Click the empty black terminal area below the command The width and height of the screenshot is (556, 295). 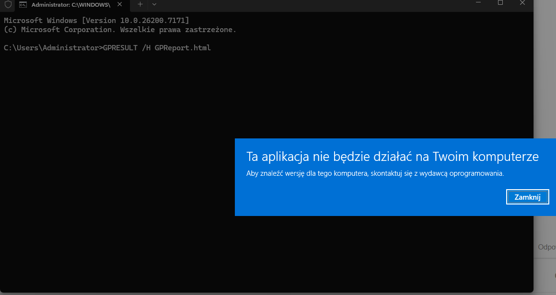(x=120, y=168)
